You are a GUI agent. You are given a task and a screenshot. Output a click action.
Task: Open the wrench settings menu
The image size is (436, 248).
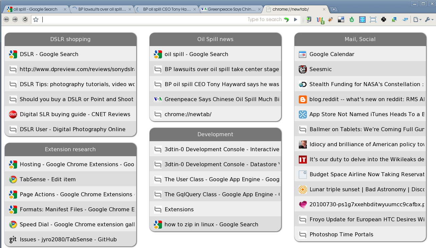click(429, 20)
